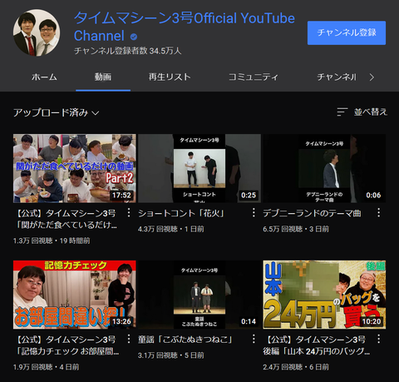Expand the アップロード済み dropdown

click(57, 112)
